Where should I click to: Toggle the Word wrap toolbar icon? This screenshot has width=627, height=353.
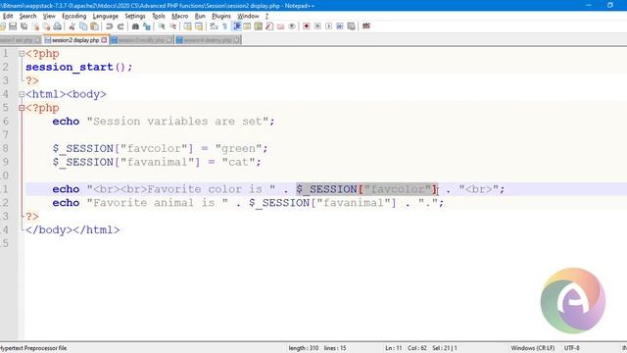[x=214, y=26]
